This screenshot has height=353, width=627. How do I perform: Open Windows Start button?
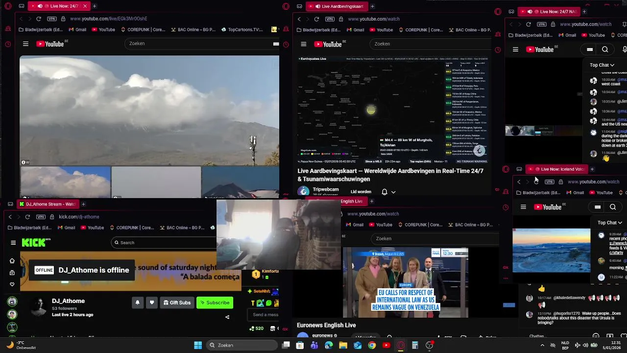click(x=198, y=345)
